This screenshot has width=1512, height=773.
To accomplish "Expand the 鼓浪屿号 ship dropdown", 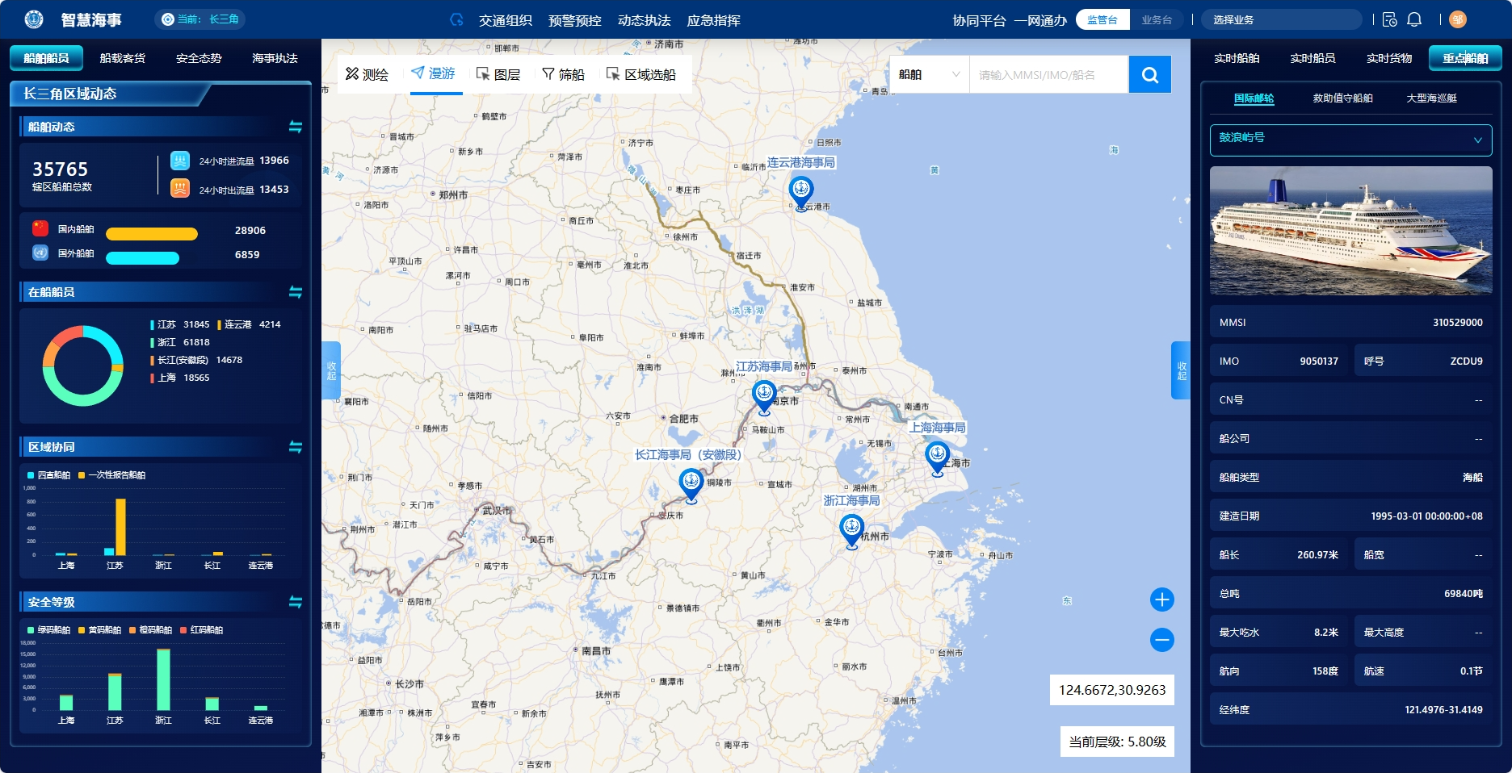I will 1350,140.
